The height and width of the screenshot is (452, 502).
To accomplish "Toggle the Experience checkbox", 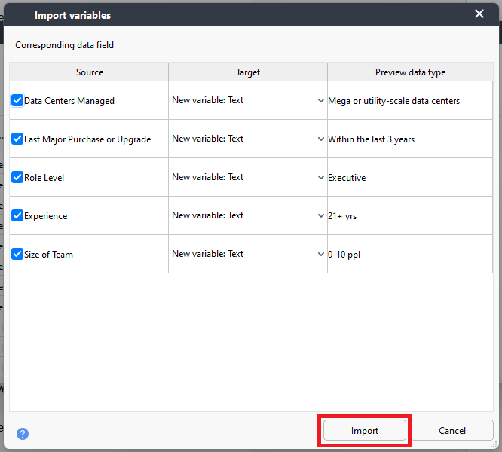I will coord(17,215).
